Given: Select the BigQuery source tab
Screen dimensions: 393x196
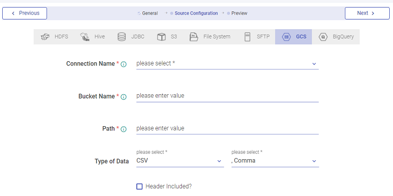Looking at the screenshot, I should [336, 37].
